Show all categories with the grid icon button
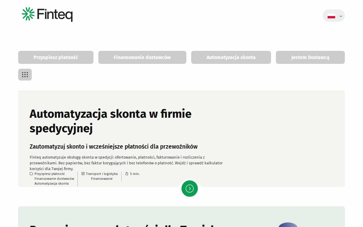Screen dimensions: 363x227 click(x=25, y=74)
